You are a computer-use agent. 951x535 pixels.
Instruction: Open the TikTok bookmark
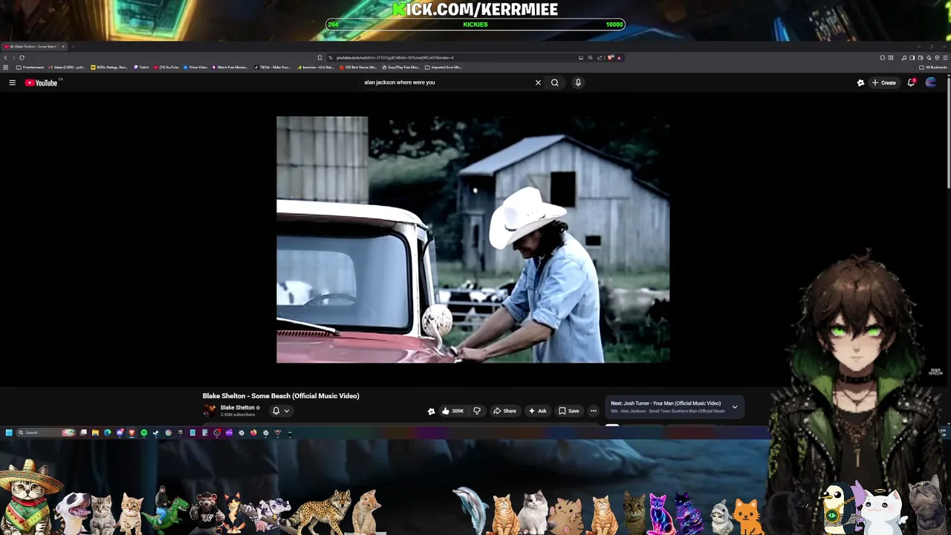[x=273, y=67]
